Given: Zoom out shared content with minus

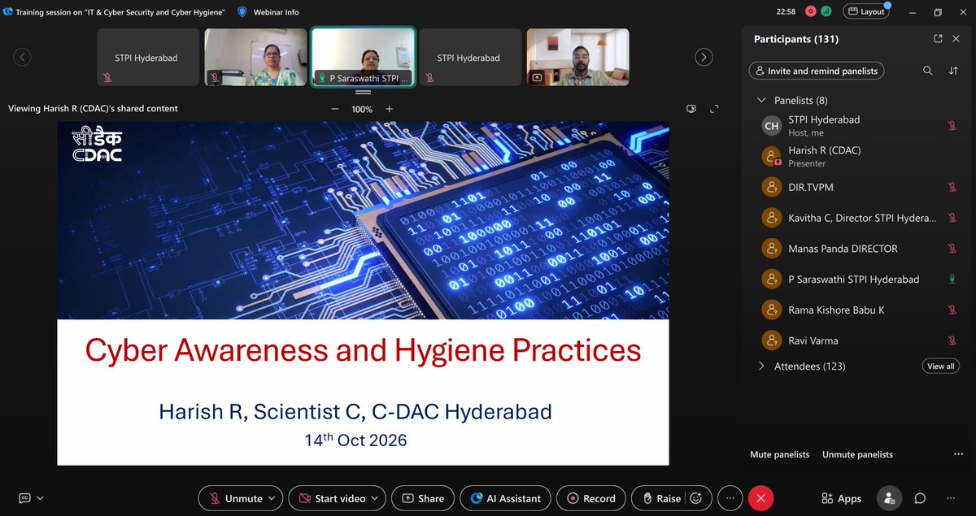Looking at the screenshot, I should (335, 109).
